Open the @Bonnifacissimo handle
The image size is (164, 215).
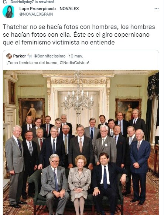[x=49, y=56]
